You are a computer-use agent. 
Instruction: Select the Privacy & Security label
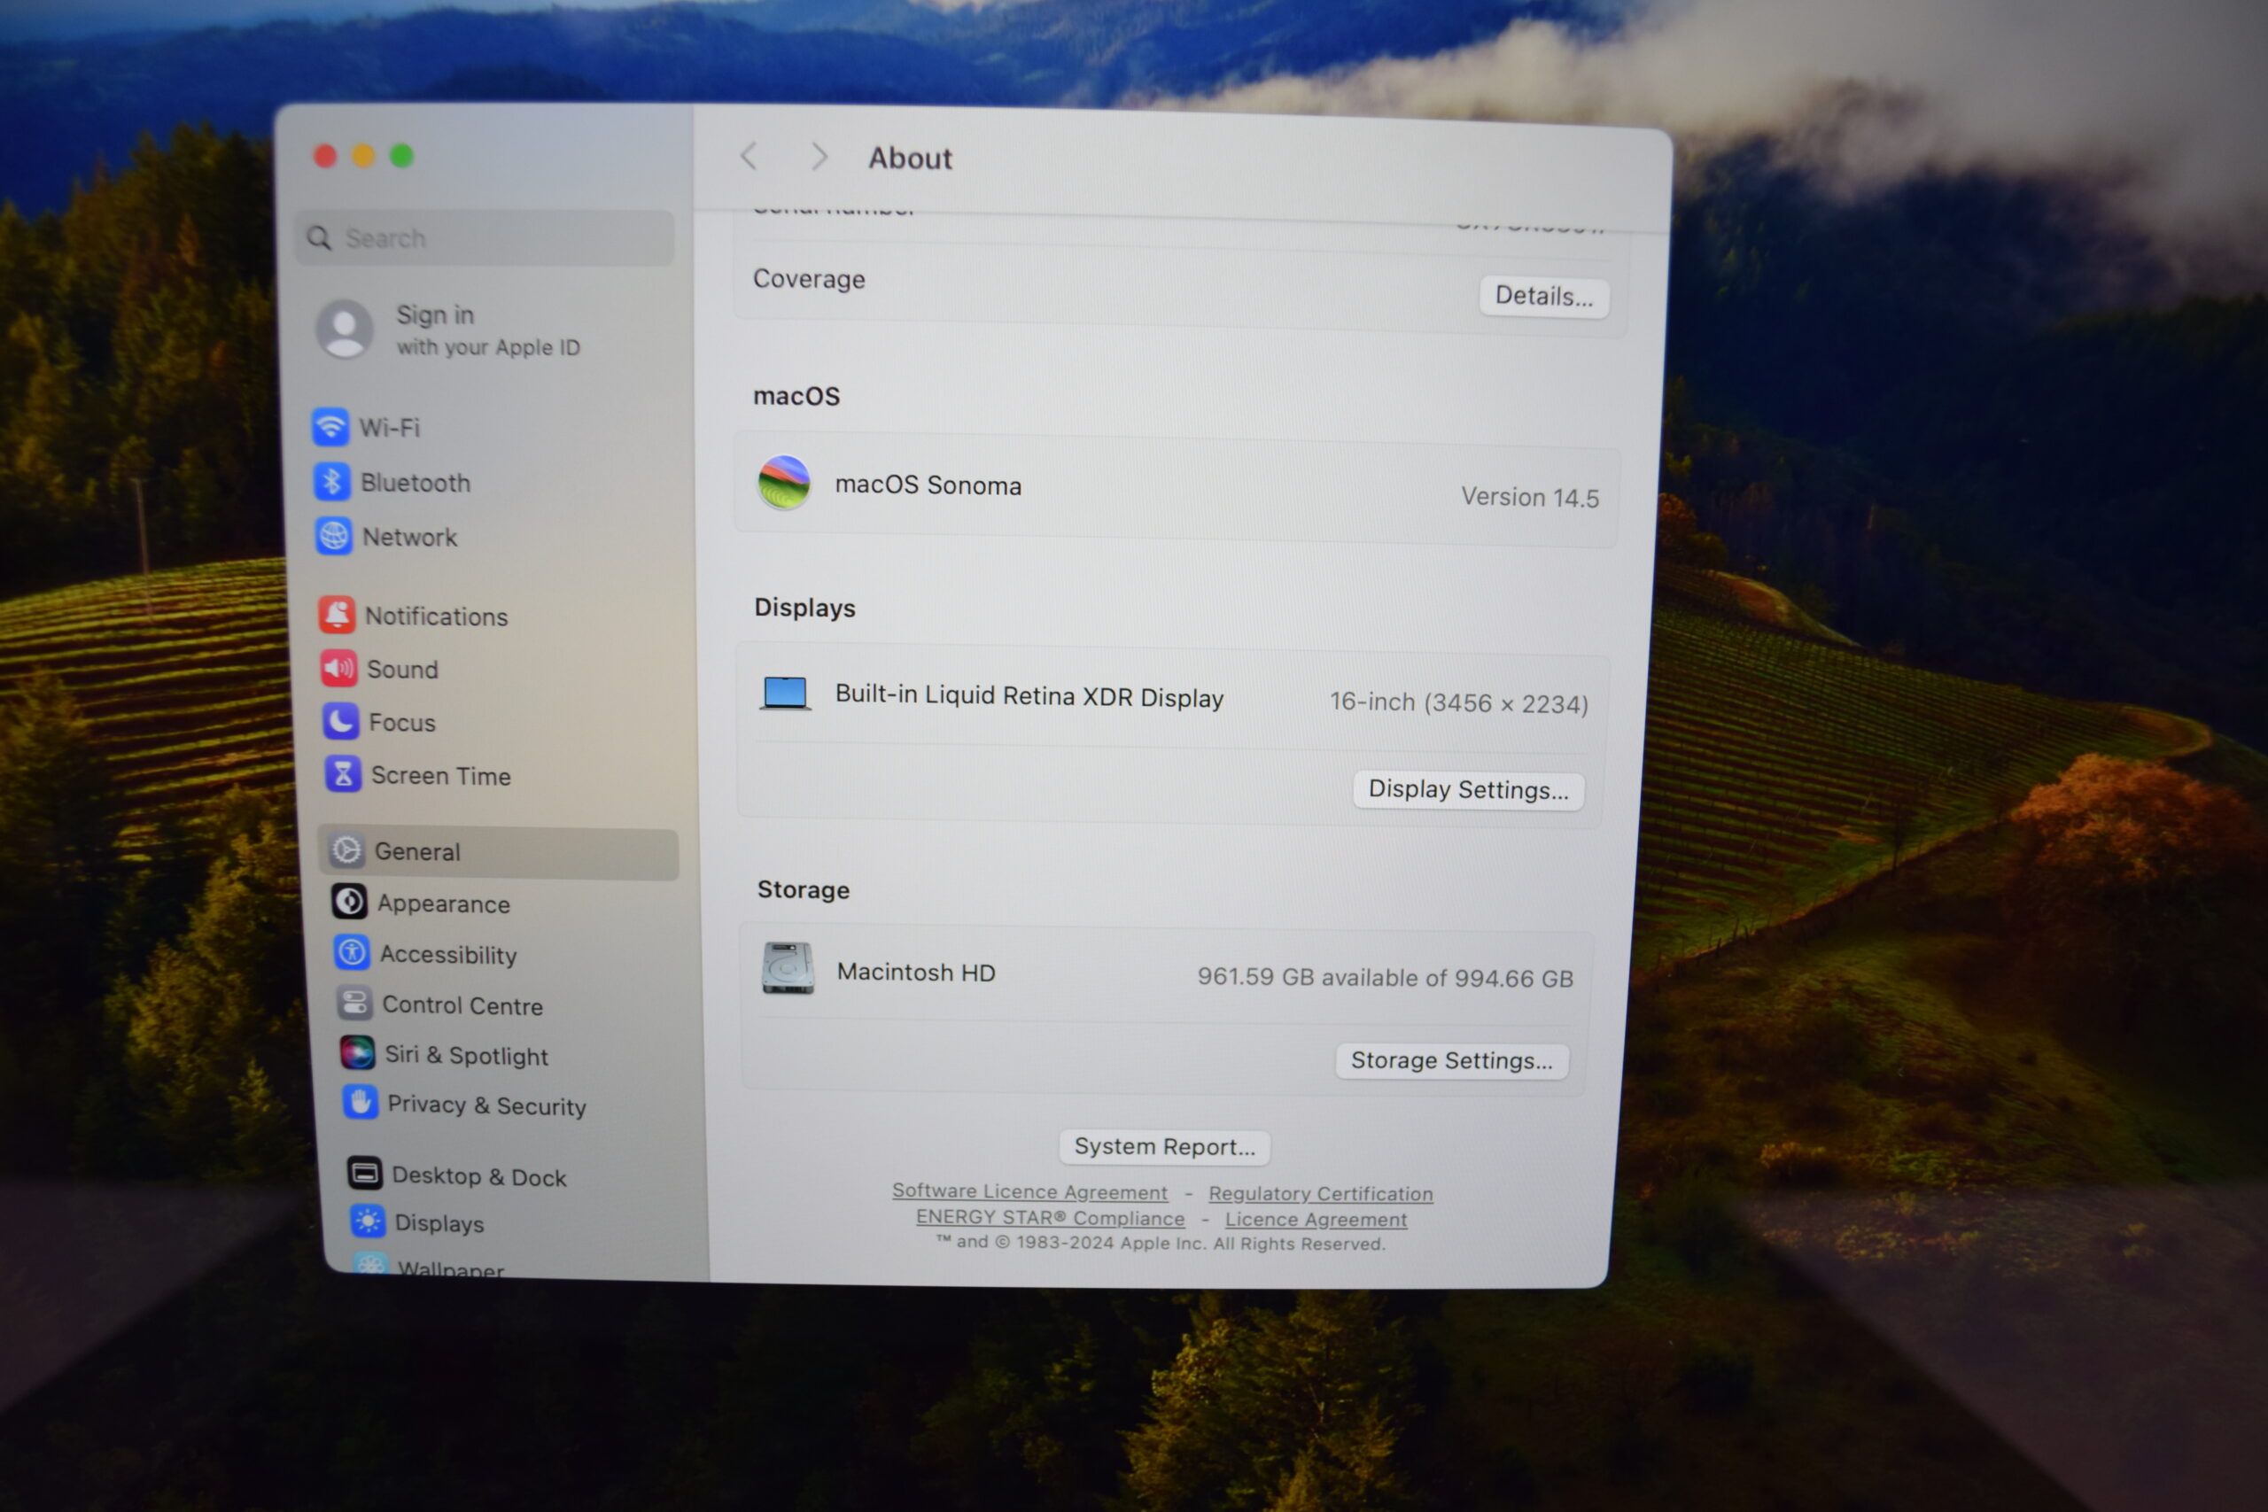(487, 1105)
